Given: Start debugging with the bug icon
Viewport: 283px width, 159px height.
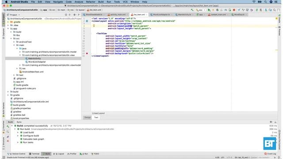Looking at the screenshot, I should click(217, 10).
